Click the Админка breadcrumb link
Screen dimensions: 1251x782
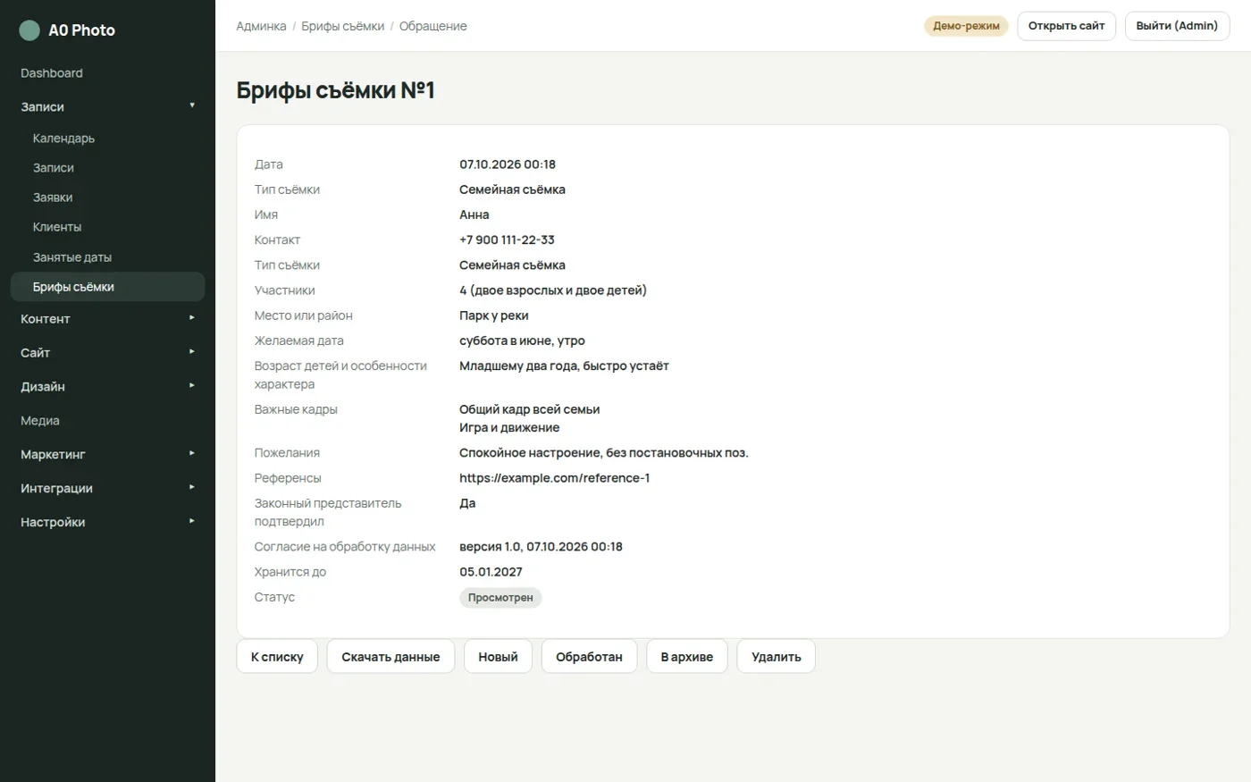coord(261,26)
